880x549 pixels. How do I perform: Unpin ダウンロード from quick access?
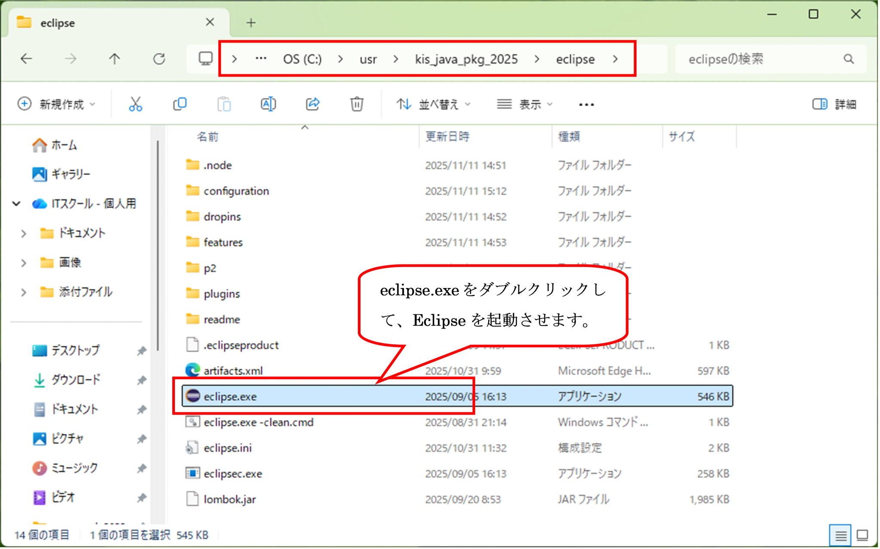pos(142,380)
